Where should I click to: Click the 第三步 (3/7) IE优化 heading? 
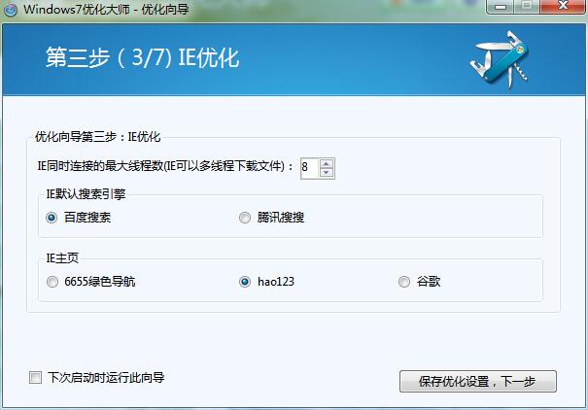tap(143, 57)
